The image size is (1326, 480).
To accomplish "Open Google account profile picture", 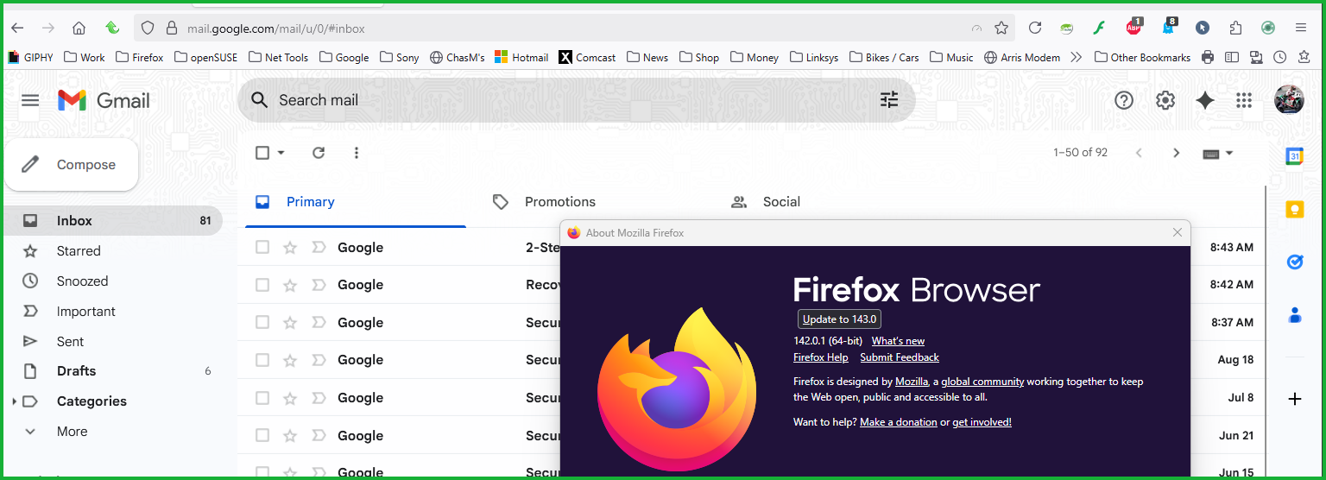I will click(x=1289, y=100).
